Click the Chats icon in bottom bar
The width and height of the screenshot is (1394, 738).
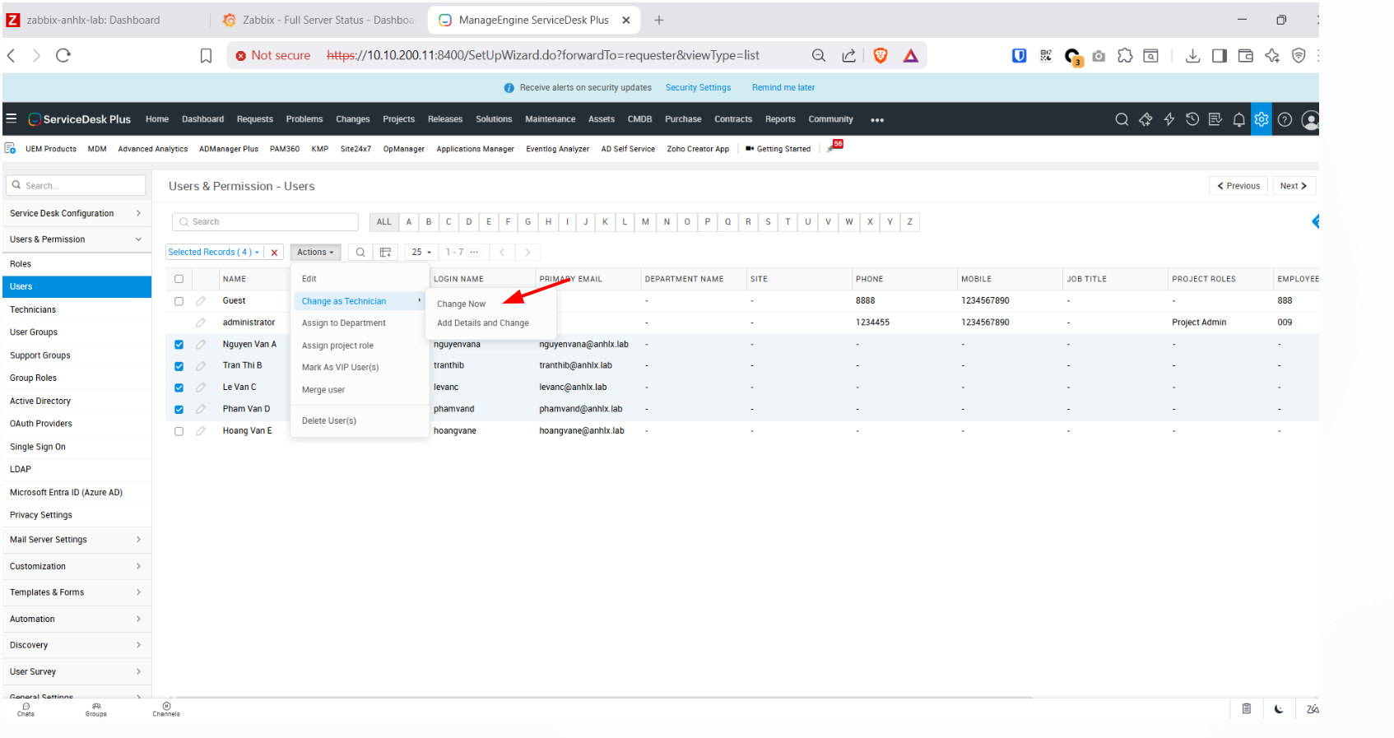pos(26,709)
